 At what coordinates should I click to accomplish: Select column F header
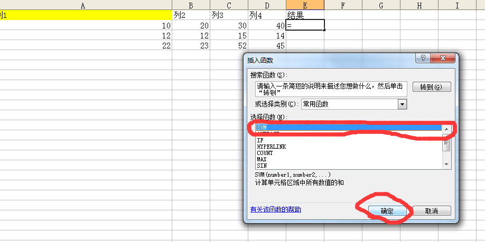click(x=343, y=5)
